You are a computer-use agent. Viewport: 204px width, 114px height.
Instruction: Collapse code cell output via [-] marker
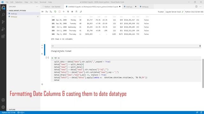point(47,58)
